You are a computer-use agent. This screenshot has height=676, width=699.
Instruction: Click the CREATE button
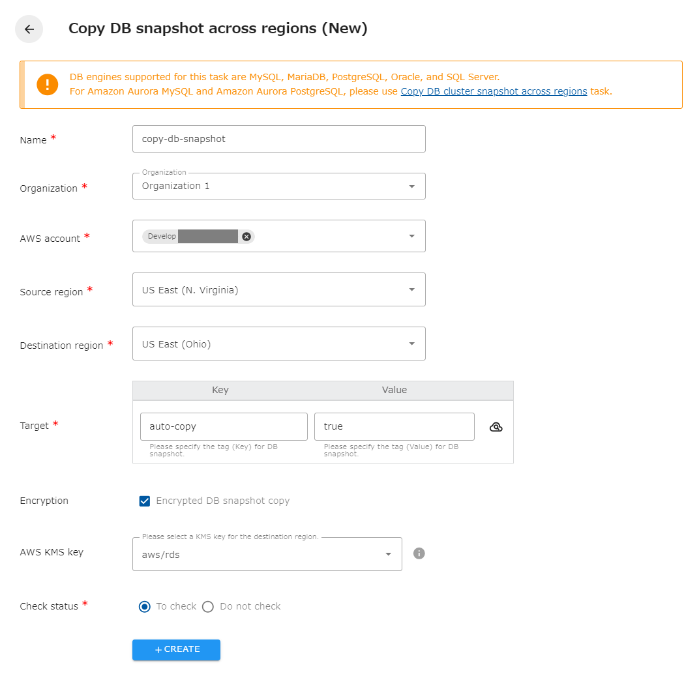pos(176,650)
